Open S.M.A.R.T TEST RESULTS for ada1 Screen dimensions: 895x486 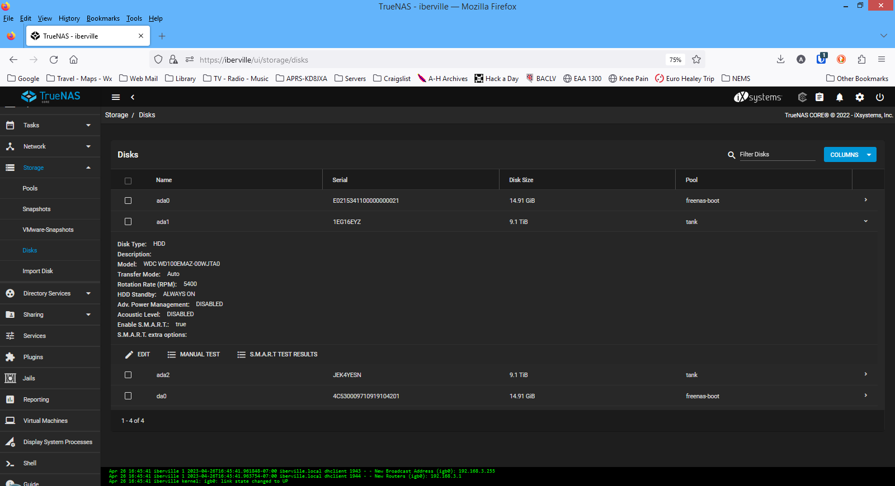click(277, 355)
